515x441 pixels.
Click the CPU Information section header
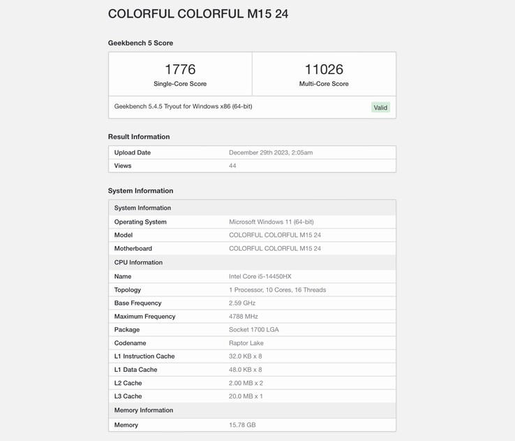click(138, 263)
